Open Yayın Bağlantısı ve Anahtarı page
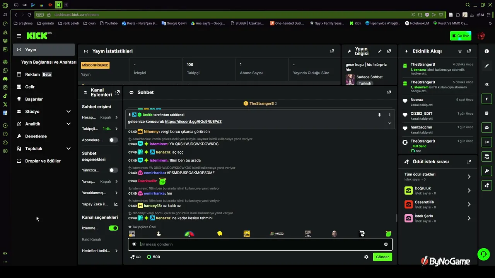495x278 pixels. click(x=49, y=62)
